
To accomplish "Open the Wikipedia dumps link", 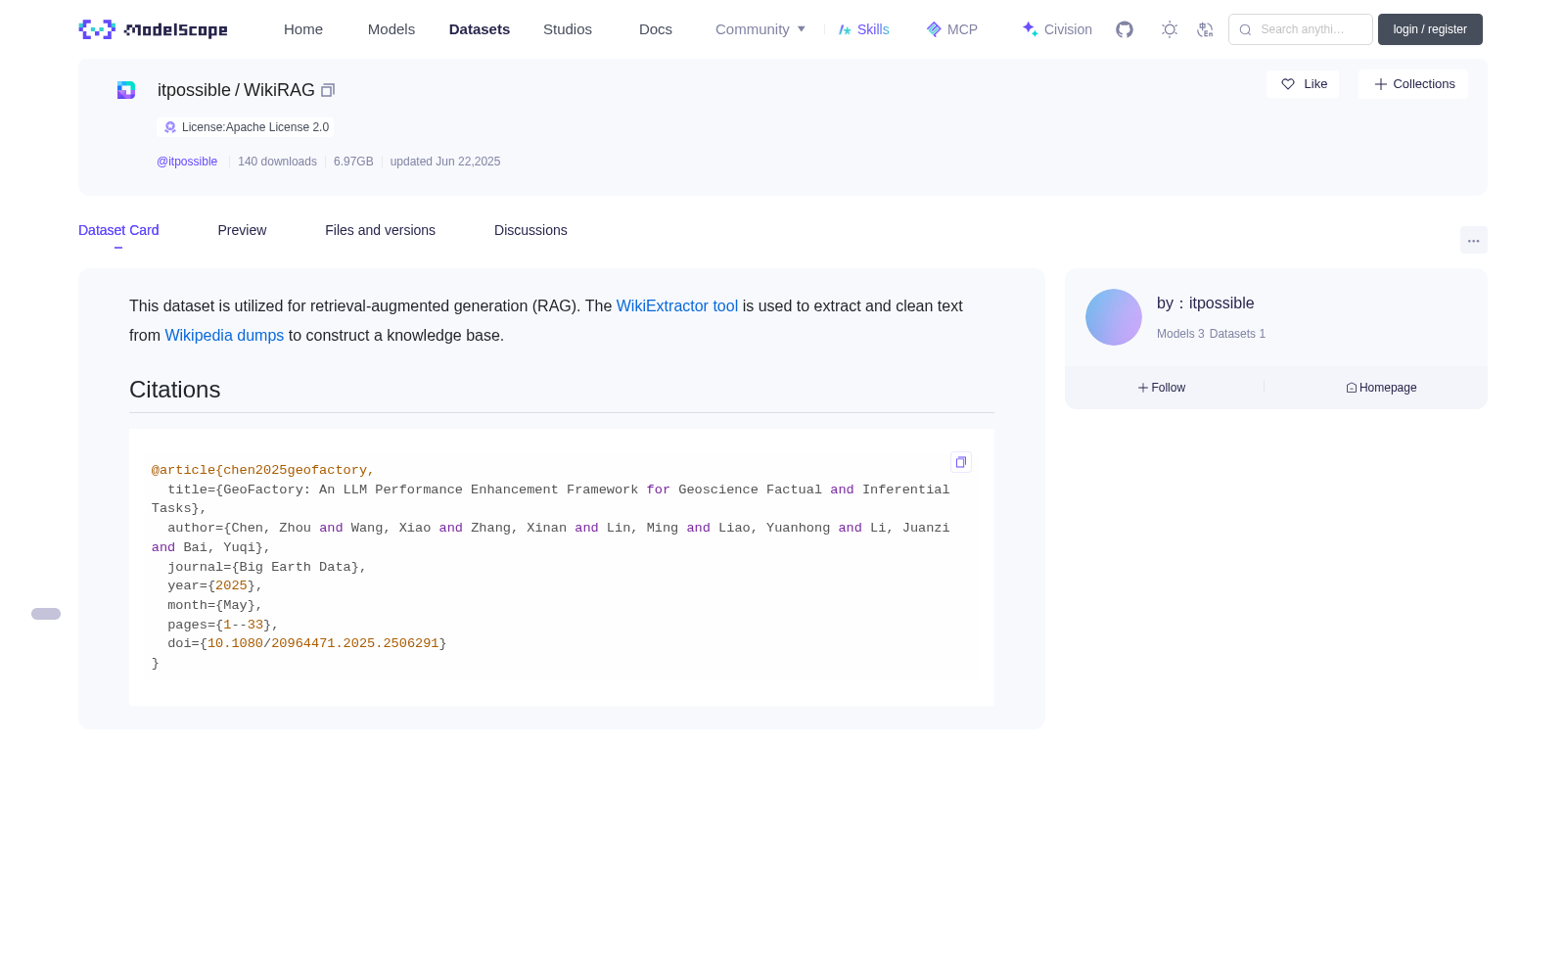I will pyautogui.click(x=224, y=335).
